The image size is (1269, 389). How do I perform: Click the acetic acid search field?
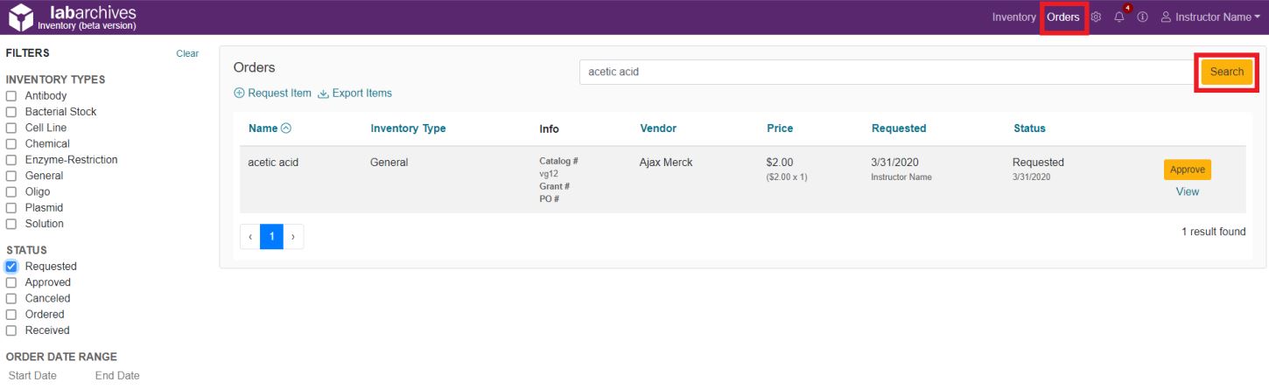pyautogui.click(x=884, y=72)
